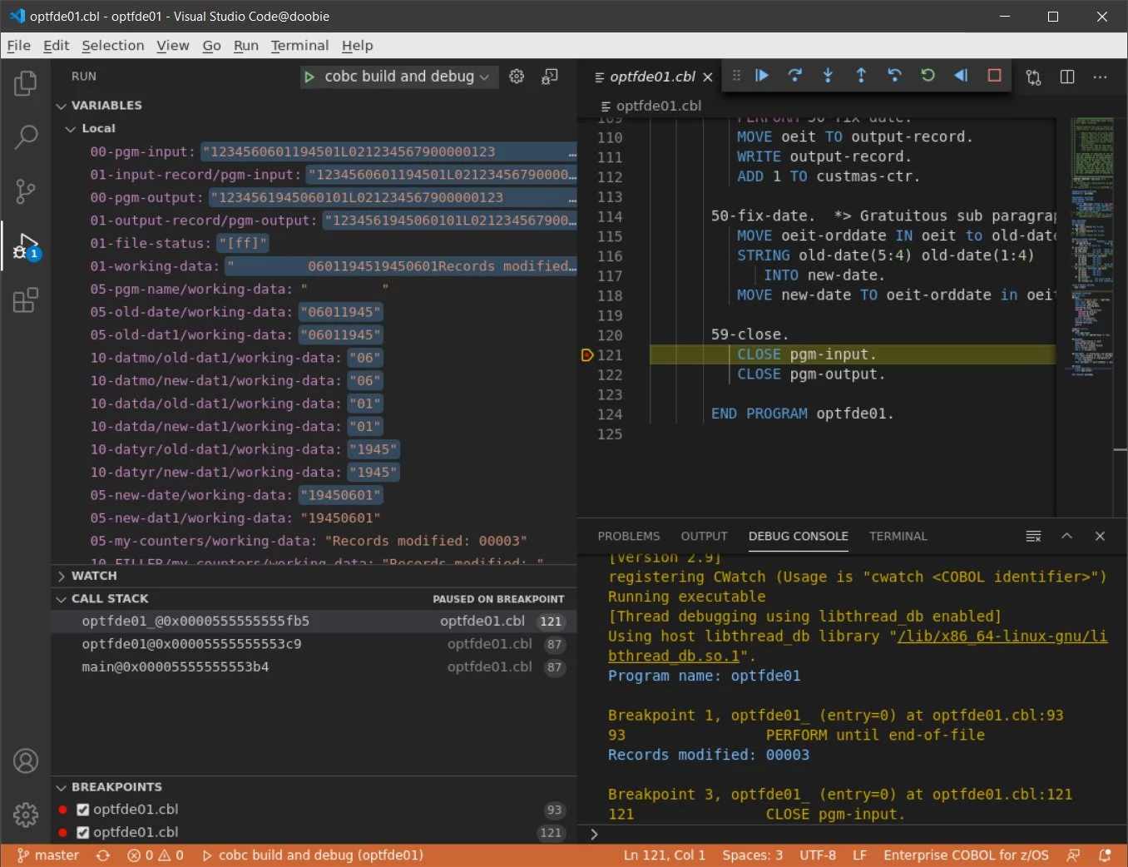Click the Step Into debug icon
The height and width of the screenshot is (867, 1128).
tap(828, 76)
